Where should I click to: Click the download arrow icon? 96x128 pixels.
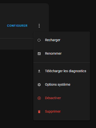coord(39,71)
